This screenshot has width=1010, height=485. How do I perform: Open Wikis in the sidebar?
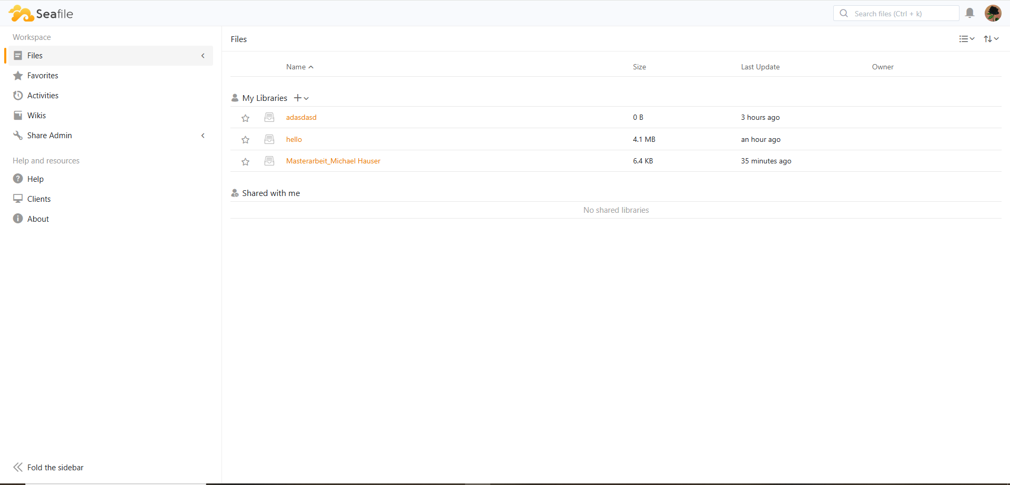[110, 116]
